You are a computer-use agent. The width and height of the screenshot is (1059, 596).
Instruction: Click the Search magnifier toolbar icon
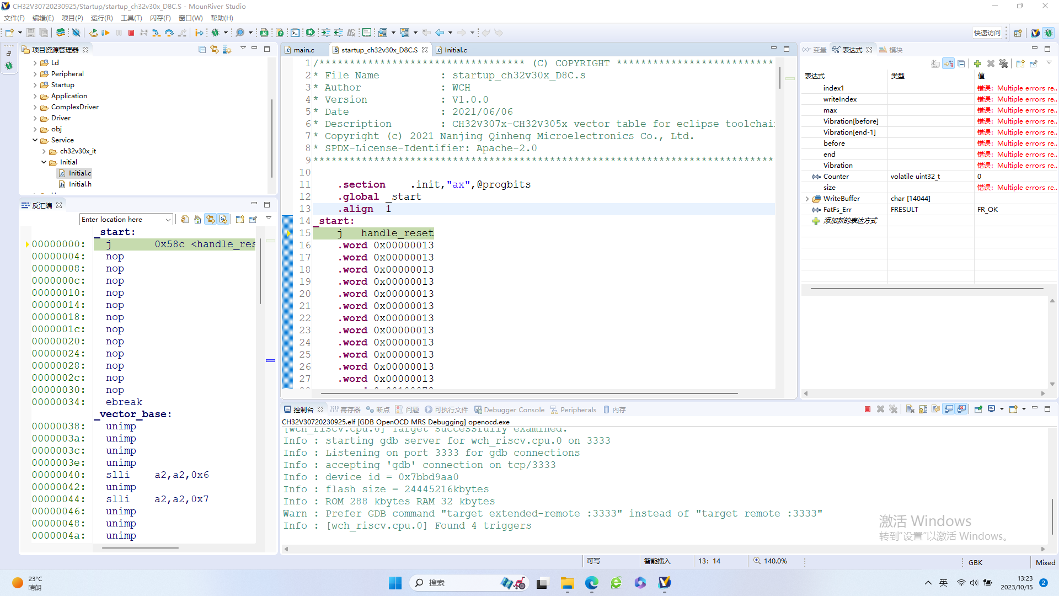(240, 33)
